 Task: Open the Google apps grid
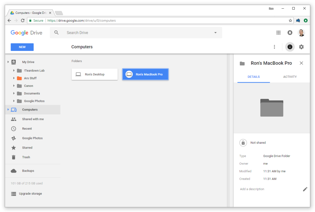(278, 32)
